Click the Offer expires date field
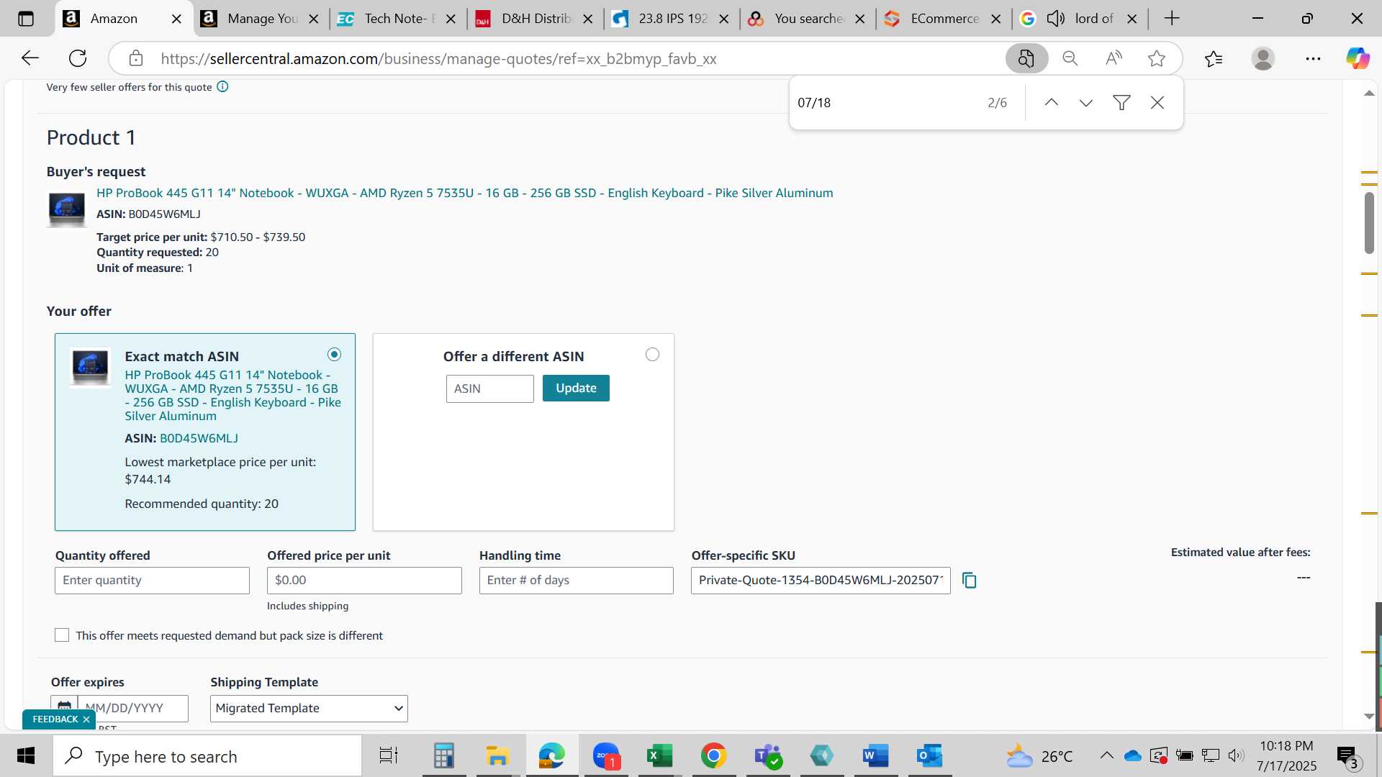This screenshot has width=1382, height=777. [x=133, y=709]
